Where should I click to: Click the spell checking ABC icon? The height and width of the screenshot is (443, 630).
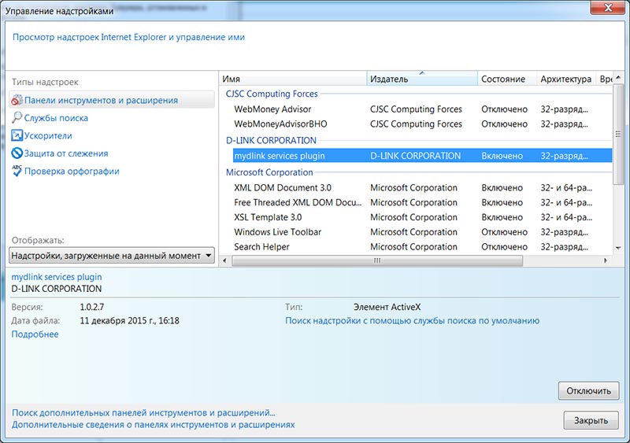(17, 171)
